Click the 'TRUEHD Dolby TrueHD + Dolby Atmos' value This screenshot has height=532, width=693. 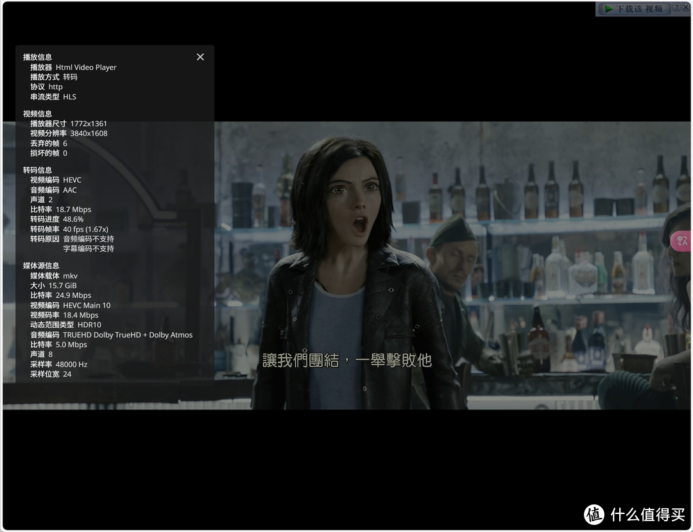coord(128,335)
